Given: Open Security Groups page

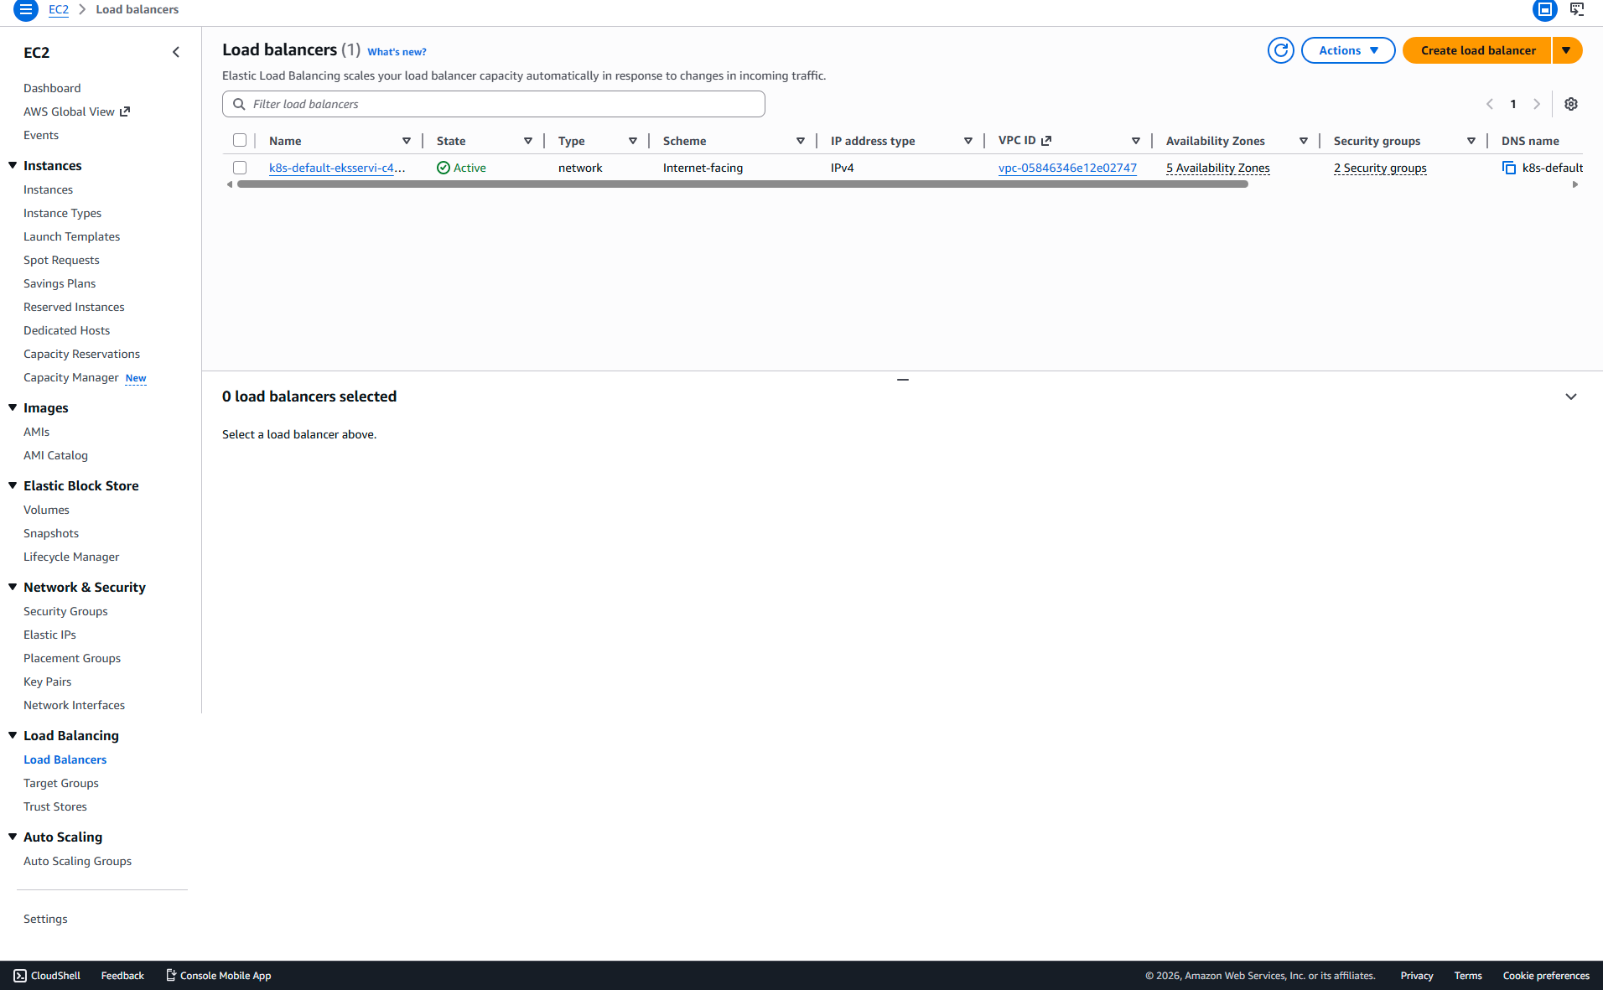Looking at the screenshot, I should pyautogui.click(x=65, y=611).
